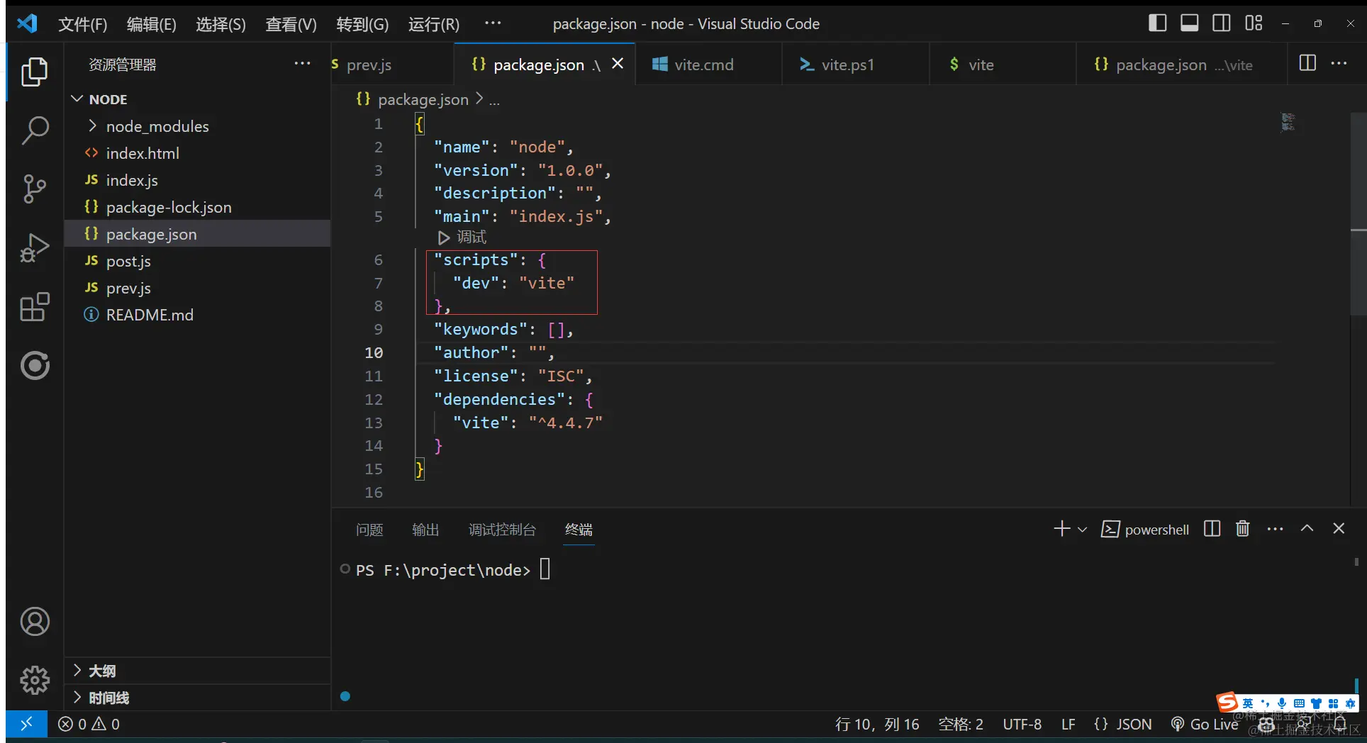Click the editor minimap

pyautogui.click(x=1288, y=122)
